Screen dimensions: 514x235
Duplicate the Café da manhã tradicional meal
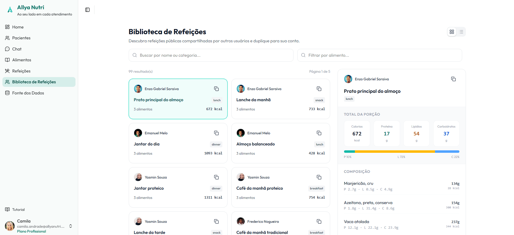click(319, 221)
